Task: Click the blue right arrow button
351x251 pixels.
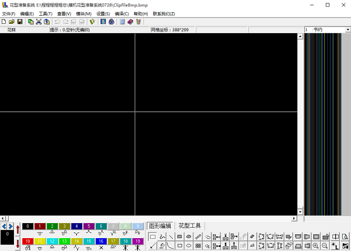Action: (x=10, y=226)
